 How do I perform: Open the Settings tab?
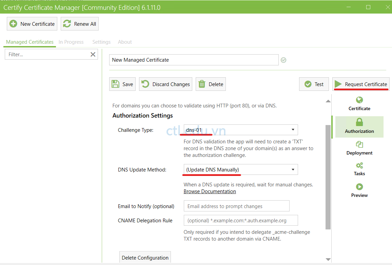point(101,42)
